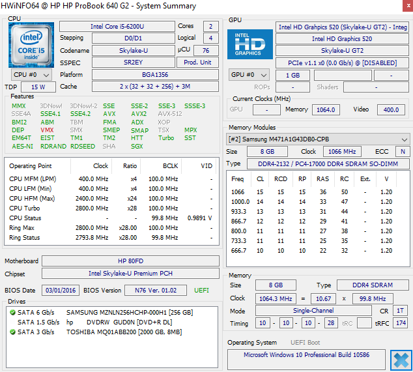413x372 pixels.
Task: Select the CPU Turbo operating point row
Action: (x=111, y=208)
